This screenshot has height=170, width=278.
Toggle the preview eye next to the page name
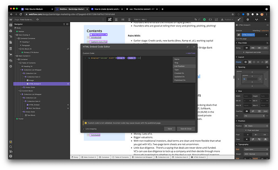[x=37, y=19]
